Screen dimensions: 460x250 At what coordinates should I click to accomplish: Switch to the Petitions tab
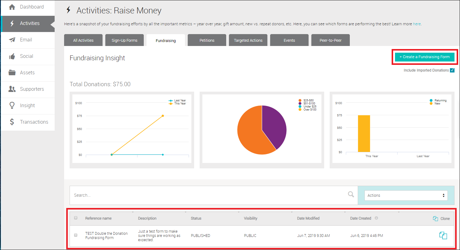click(207, 40)
